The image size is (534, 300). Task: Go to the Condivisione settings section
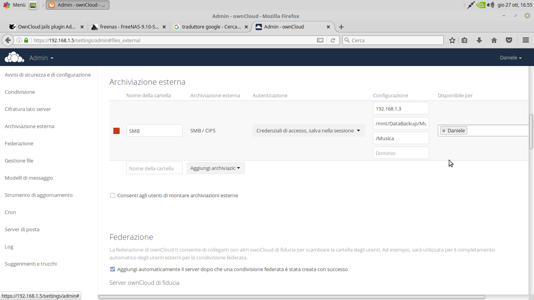click(x=20, y=92)
